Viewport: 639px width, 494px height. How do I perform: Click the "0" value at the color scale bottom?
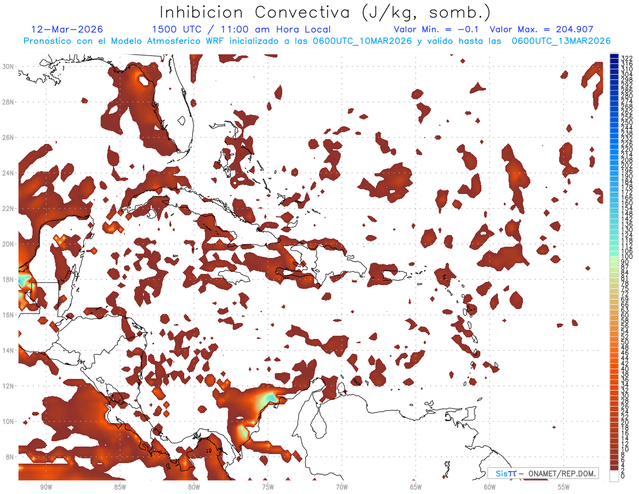623,476
